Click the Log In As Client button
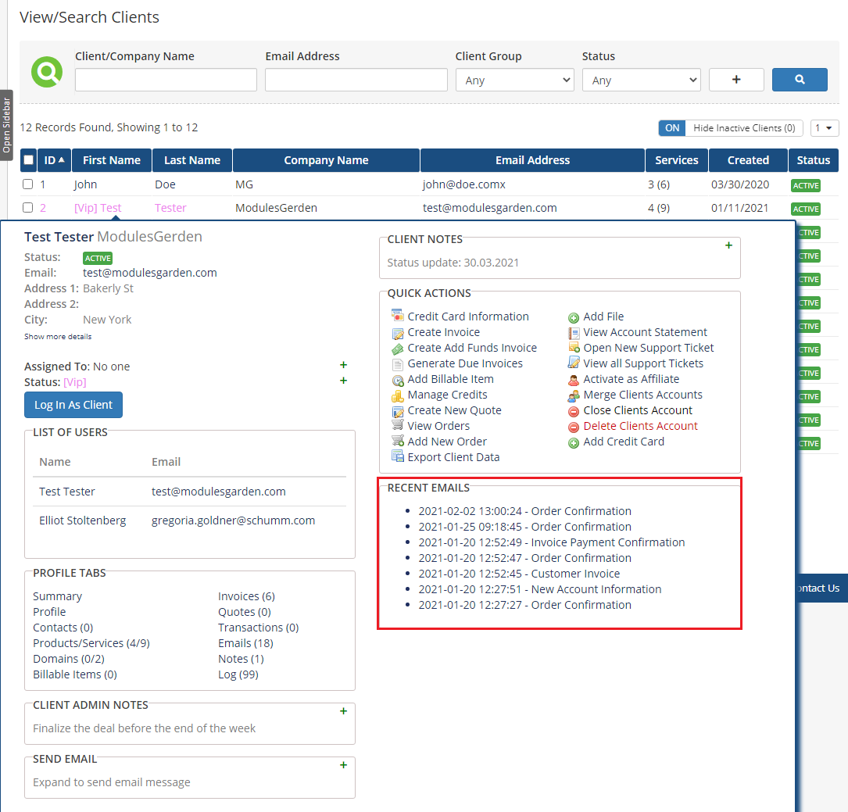 (73, 405)
